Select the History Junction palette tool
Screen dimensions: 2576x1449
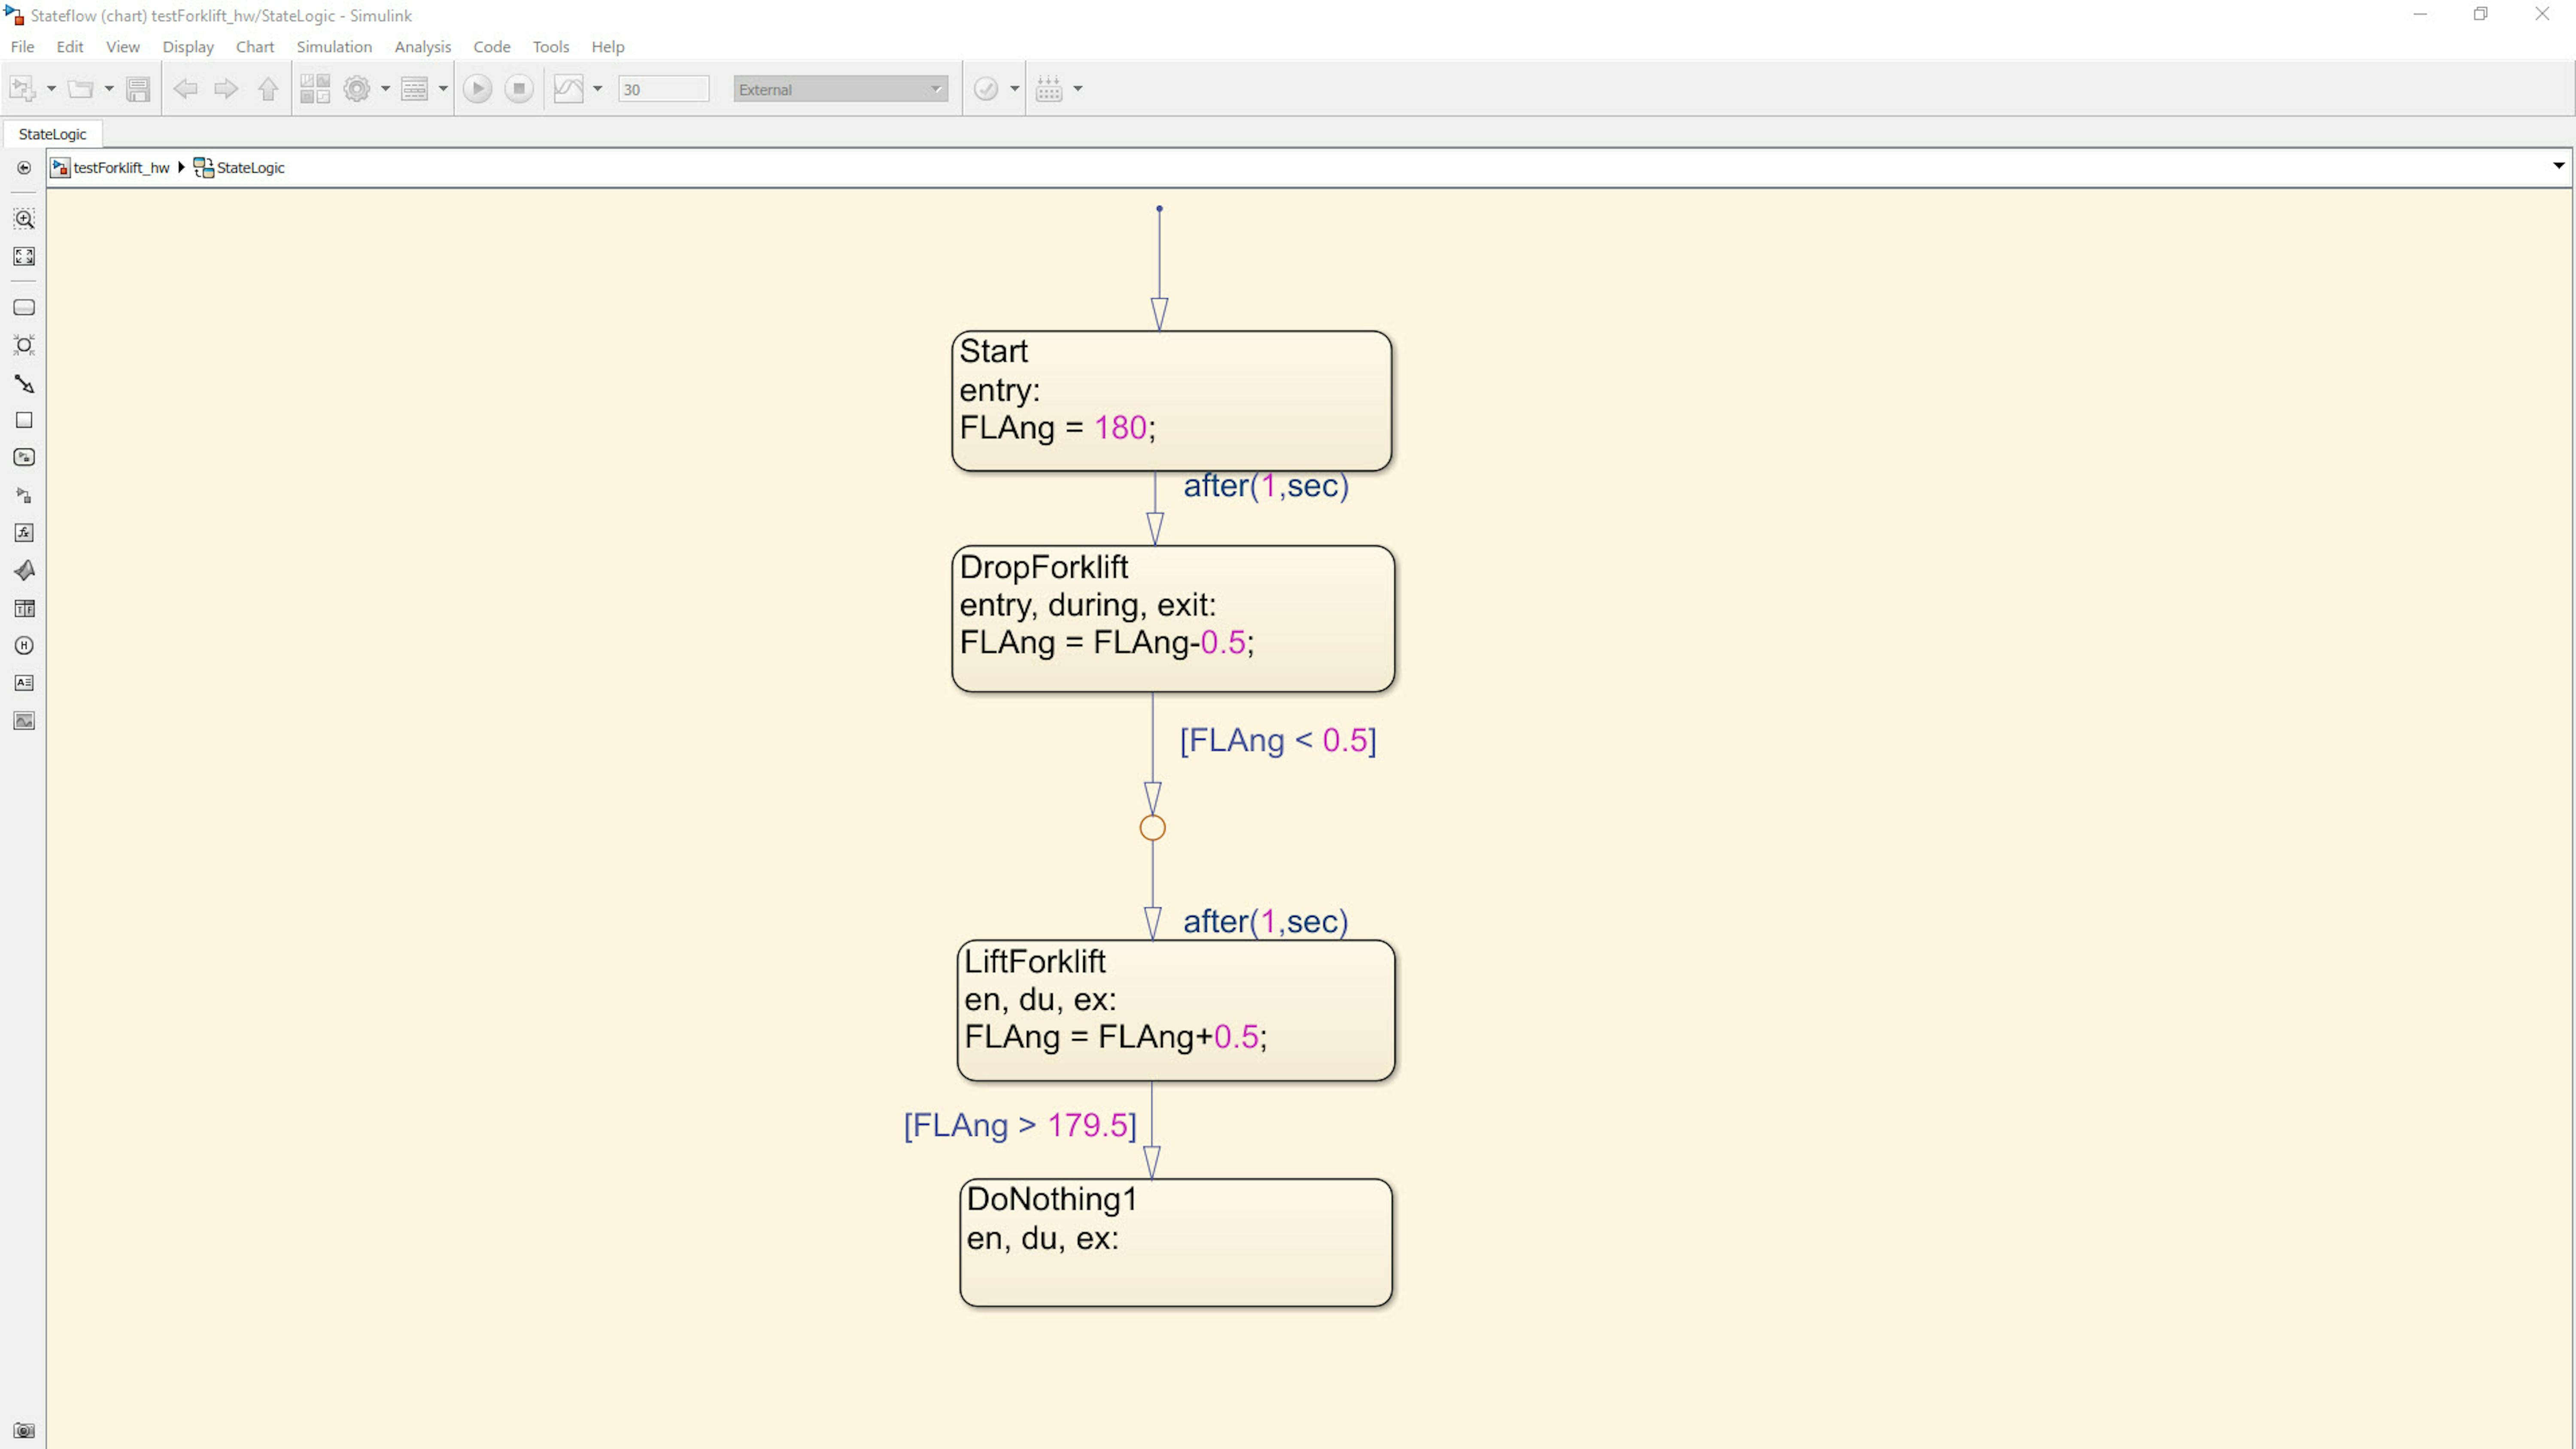click(x=24, y=646)
